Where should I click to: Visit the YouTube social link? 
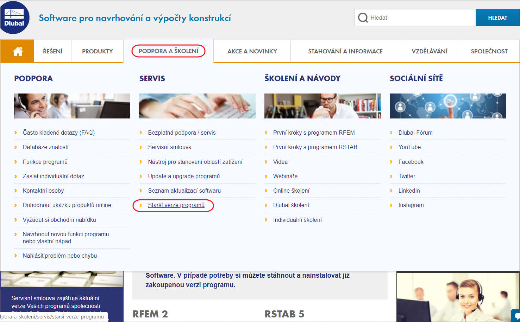pos(409,147)
